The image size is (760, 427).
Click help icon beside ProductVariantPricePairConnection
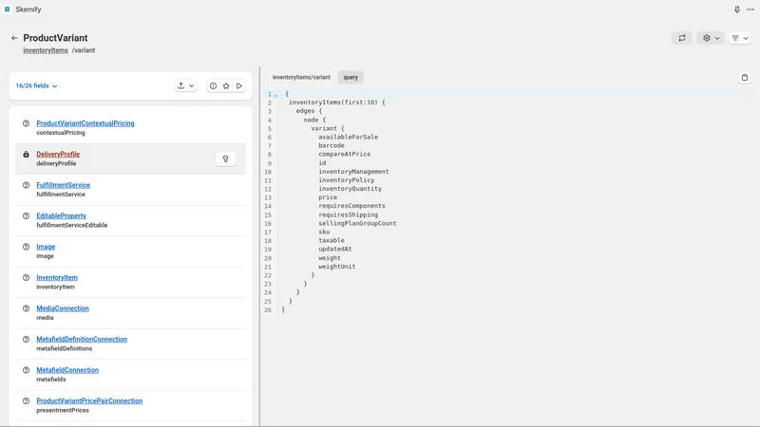coord(27,400)
